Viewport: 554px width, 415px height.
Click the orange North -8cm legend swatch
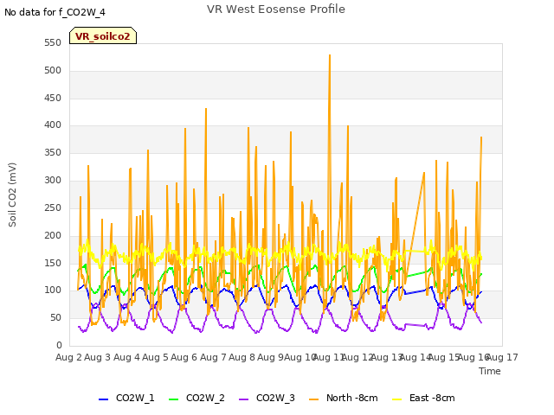click(313, 399)
